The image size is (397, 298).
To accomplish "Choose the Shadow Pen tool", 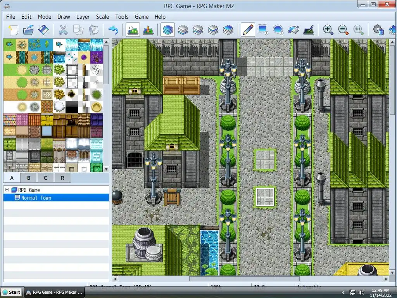I will pyautogui.click(x=309, y=30).
